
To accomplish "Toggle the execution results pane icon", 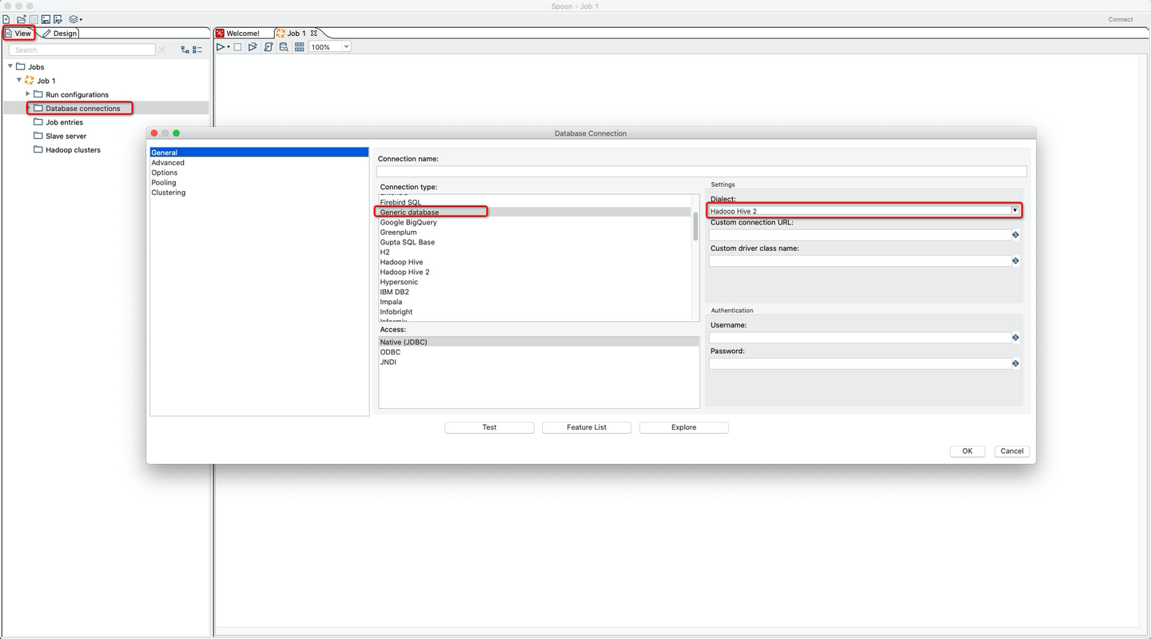I will [300, 47].
